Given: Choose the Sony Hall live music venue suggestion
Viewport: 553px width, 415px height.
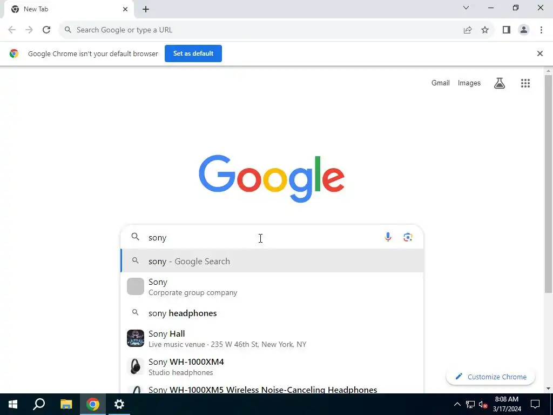Looking at the screenshot, I should pyautogui.click(x=272, y=339).
